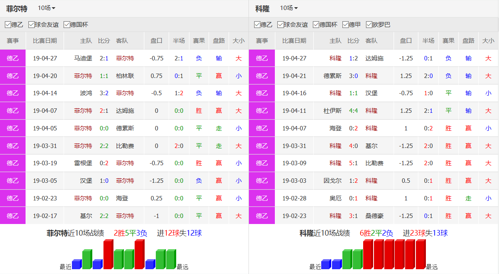The width and height of the screenshot is (499, 274).
Task: Uncheck 欧罗巴 filter for 科隆
Action: click(x=369, y=25)
